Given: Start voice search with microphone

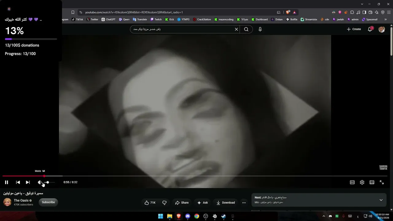Looking at the screenshot, I should point(260,29).
